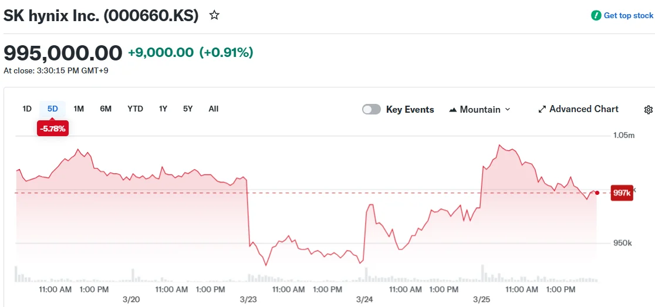The image size is (655, 307).
Task: Click the At close 3:30:15 PM timestamp
Action: click(x=56, y=70)
